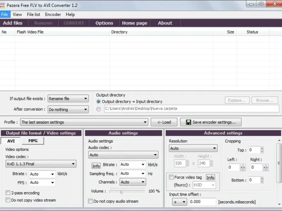The width and height of the screenshot is (282, 211).
Task: Click the Cropping Left value field
Action: pos(234,167)
